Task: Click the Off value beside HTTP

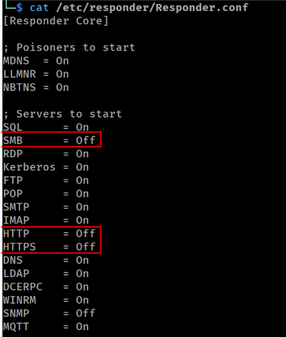Action: [x=85, y=234]
